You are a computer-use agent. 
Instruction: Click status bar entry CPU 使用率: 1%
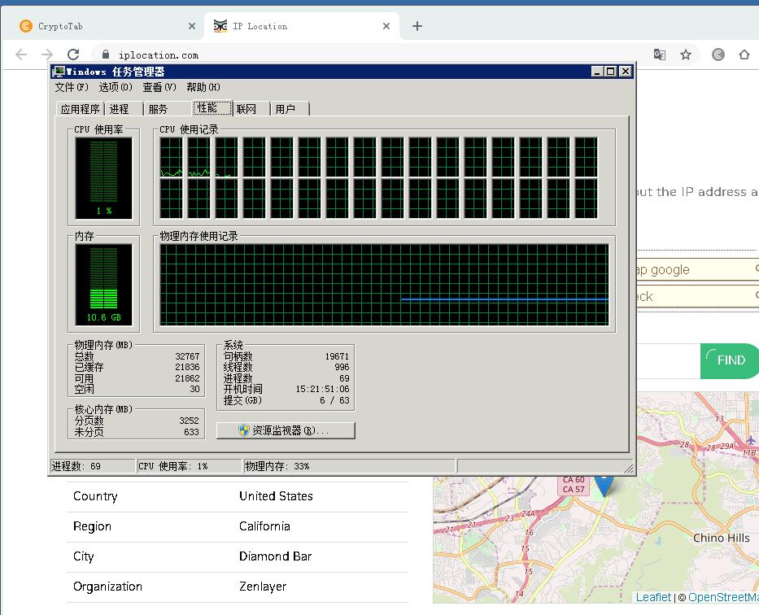[x=190, y=466]
